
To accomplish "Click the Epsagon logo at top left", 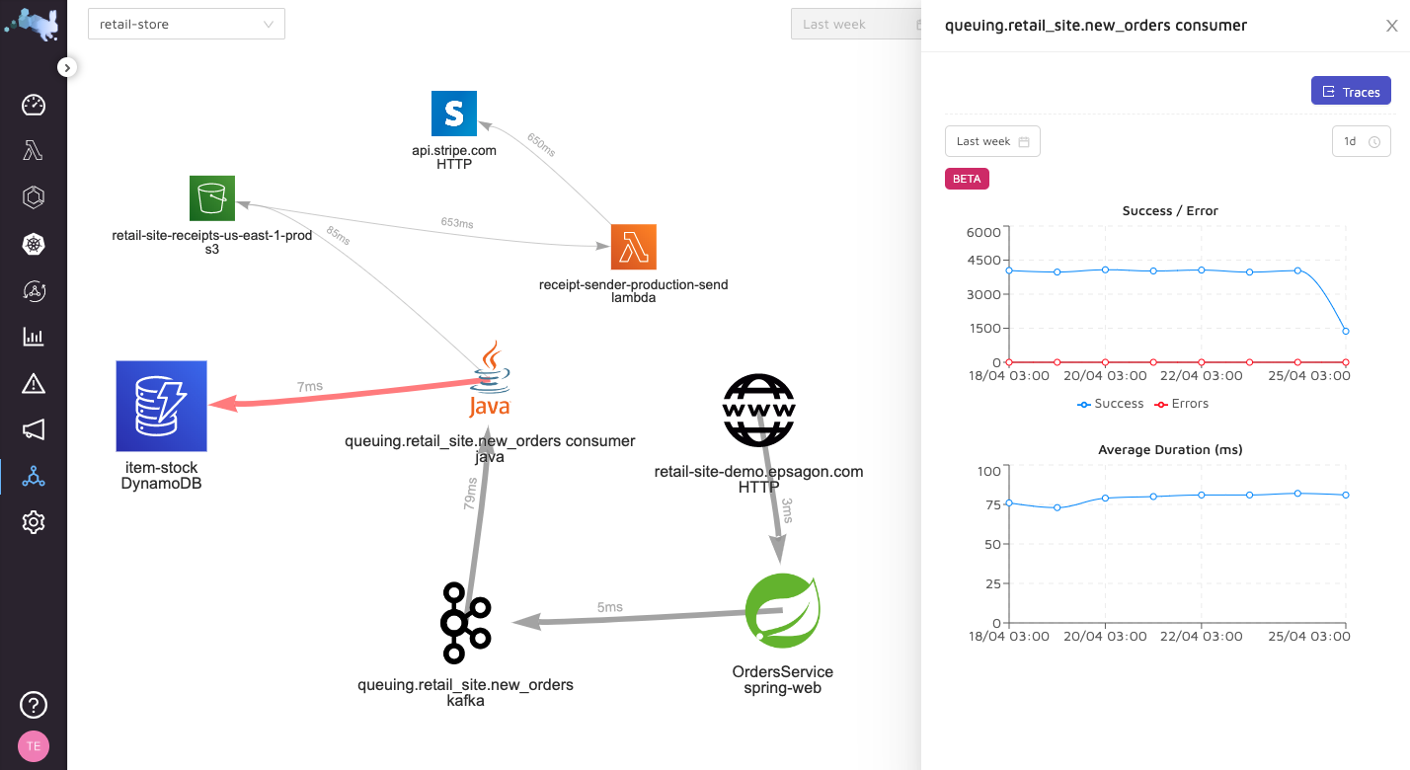I will [34, 24].
